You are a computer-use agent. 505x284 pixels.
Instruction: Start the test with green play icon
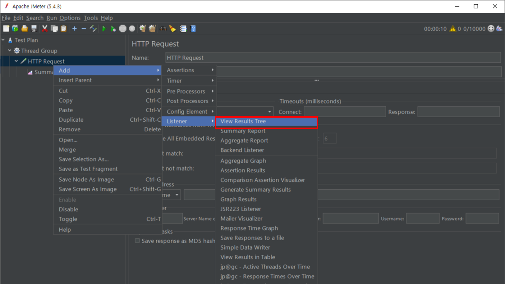[x=104, y=29]
